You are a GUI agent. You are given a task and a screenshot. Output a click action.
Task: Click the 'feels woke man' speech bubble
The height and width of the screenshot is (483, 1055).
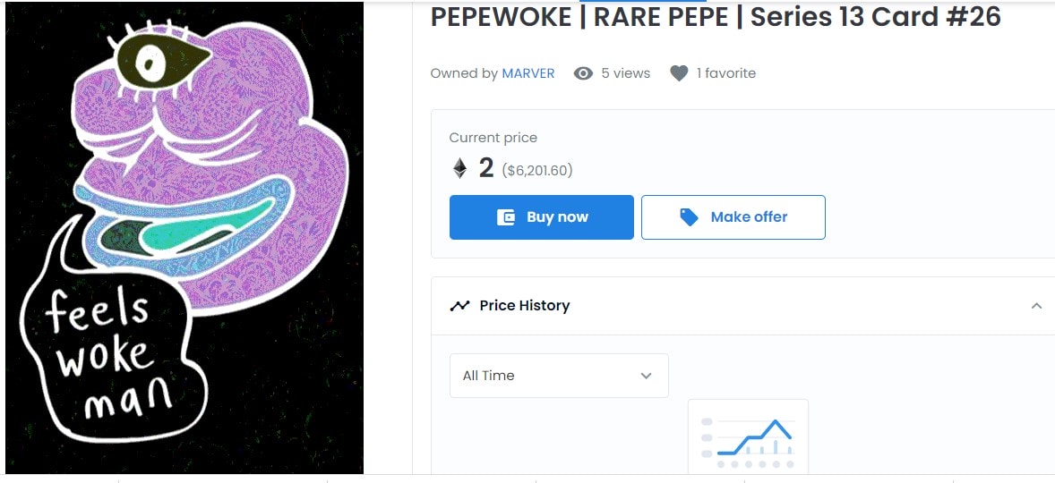[x=111, y=352]
